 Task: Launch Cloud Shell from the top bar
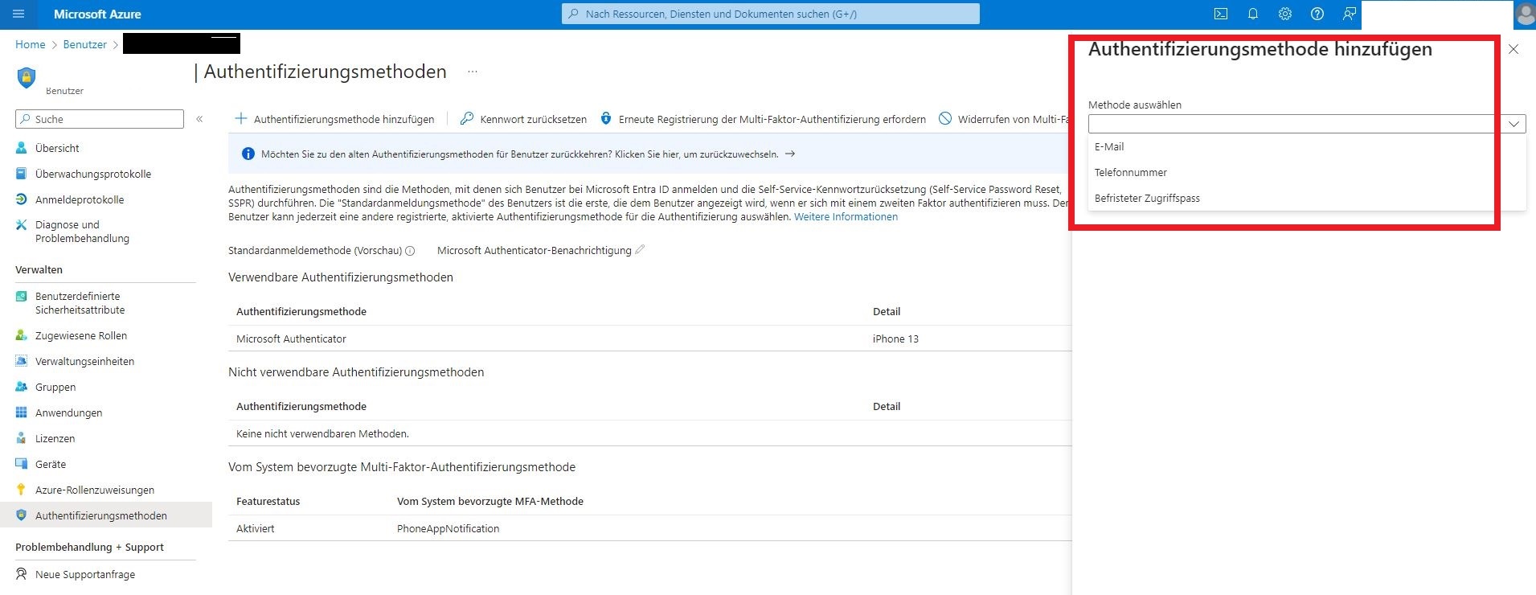(x=1220, y=14)
